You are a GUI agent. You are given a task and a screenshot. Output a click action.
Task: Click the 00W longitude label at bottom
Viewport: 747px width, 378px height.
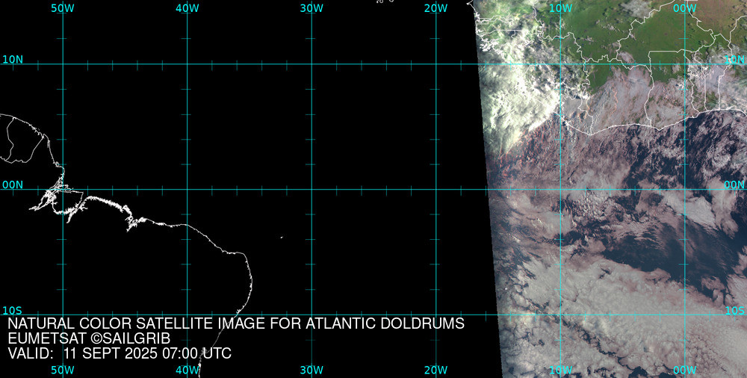tap(685, 370)
